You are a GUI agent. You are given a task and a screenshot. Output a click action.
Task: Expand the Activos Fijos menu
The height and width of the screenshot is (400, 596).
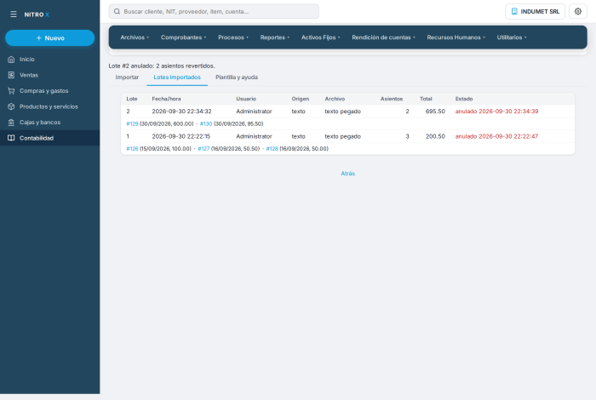tap(320, 37)
